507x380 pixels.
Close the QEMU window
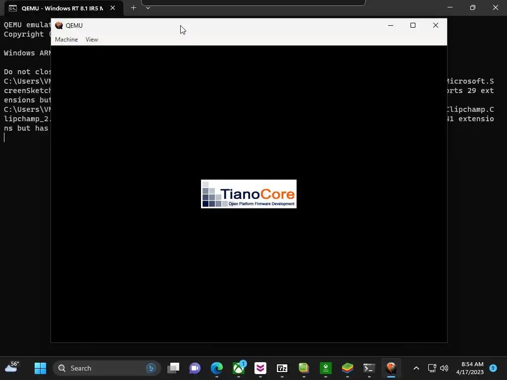coord(436,25)
